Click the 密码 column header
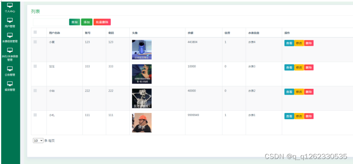Viewport: 353px width, 164px height. click(x=111, y=33)
